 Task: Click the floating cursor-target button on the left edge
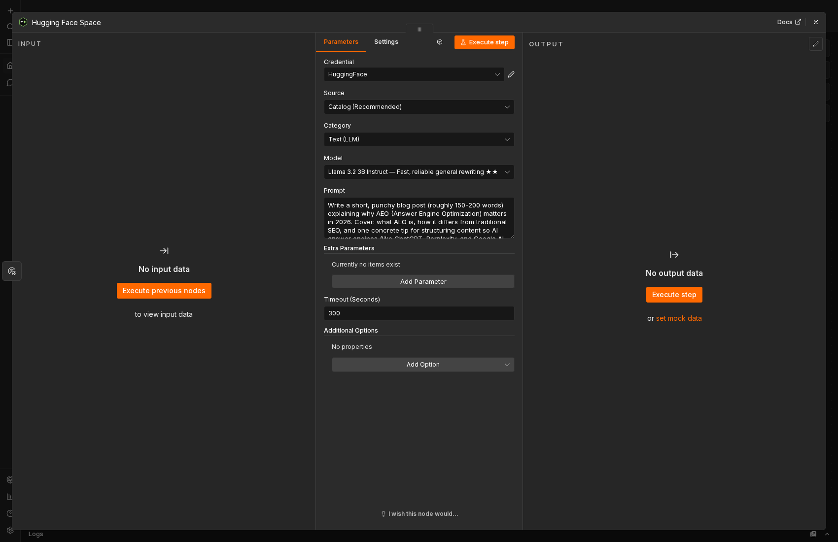(x=12, y=271)
